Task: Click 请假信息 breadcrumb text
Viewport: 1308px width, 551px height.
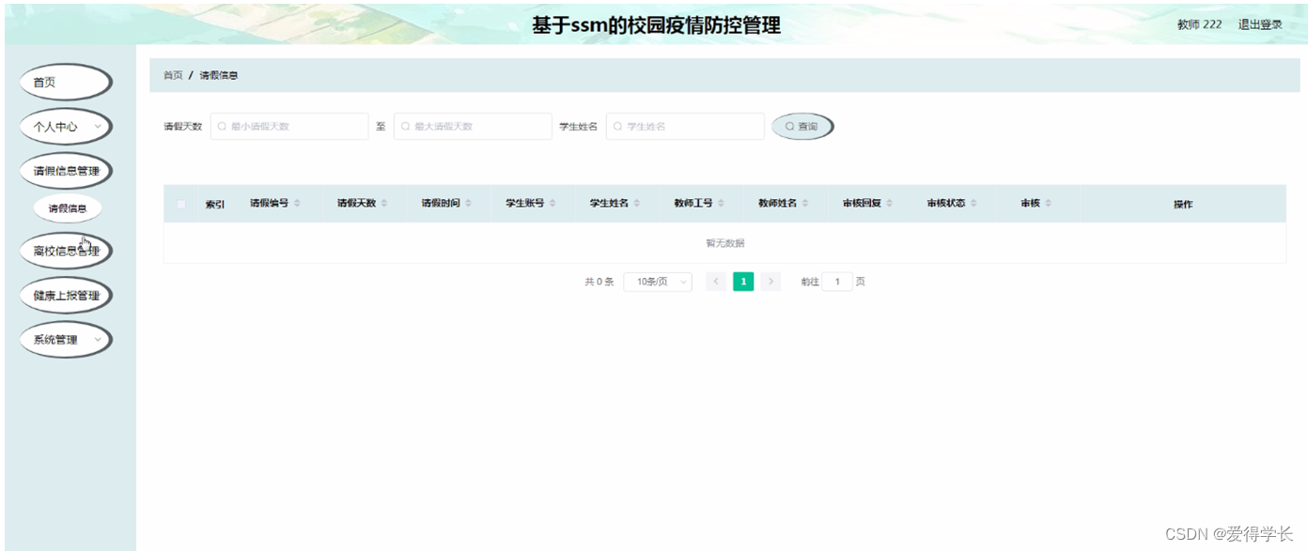Action: tap(219, 75)
